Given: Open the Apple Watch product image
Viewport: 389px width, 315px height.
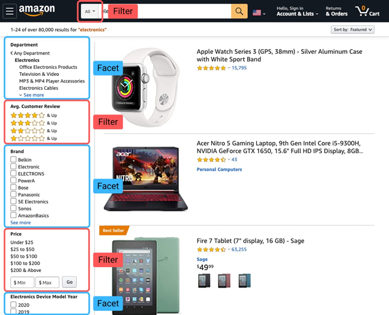Looking at the screenshot, I should pos(145,87).
